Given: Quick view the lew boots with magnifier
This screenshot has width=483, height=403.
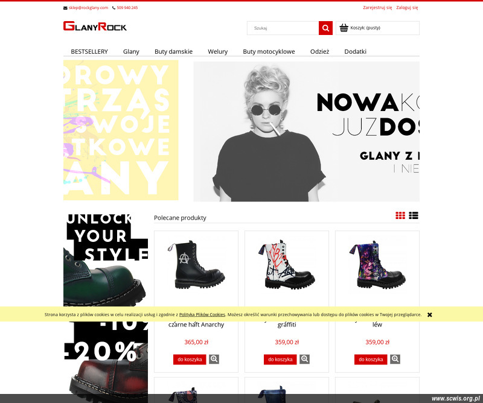Looking at the screenshot, I should point(395,360).
